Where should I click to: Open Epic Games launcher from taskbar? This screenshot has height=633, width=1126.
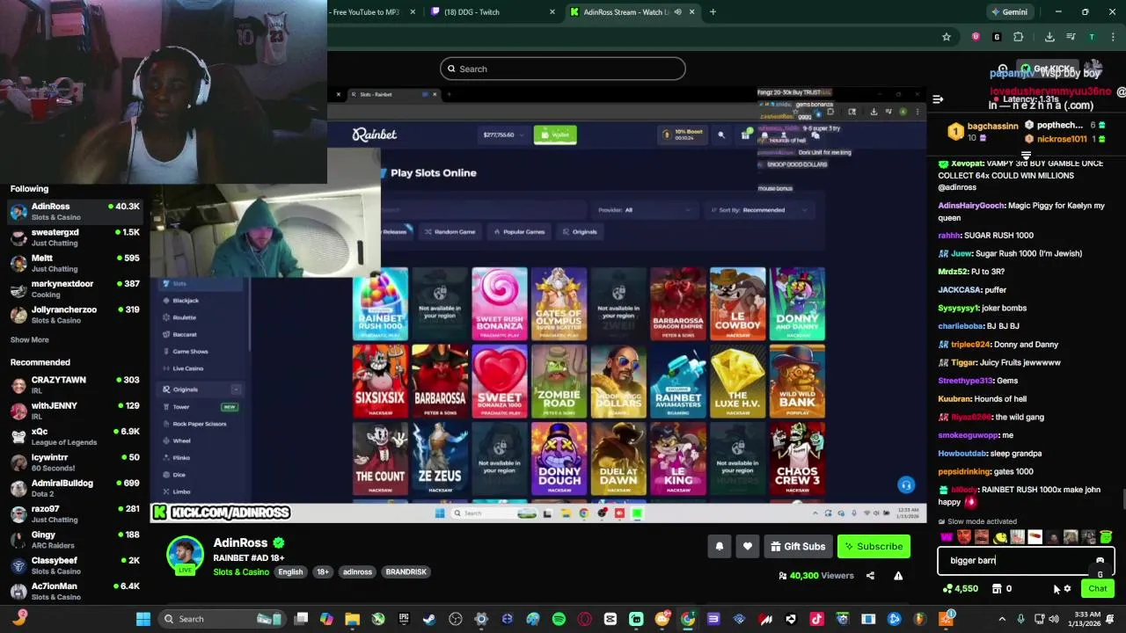(404, 619)
